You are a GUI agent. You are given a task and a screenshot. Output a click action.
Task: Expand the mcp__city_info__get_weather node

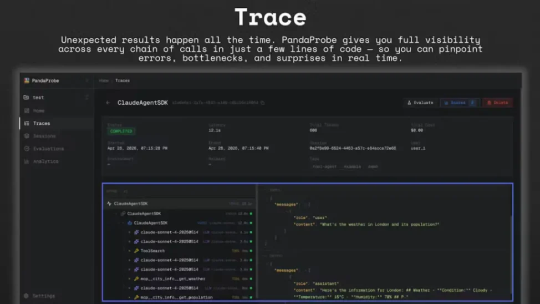pyautogui.click(x=130, y=279)
